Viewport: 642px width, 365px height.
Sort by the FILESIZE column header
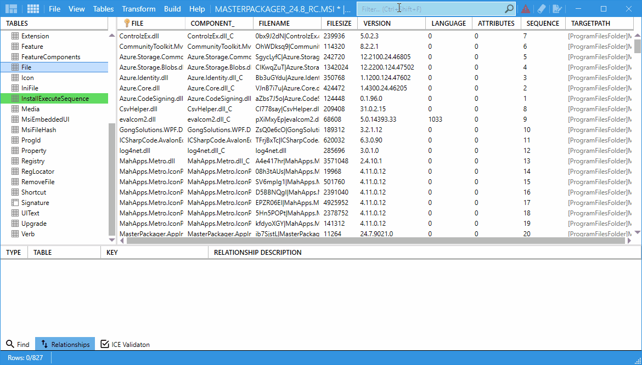pyautogui.click(x=339, y=24)
